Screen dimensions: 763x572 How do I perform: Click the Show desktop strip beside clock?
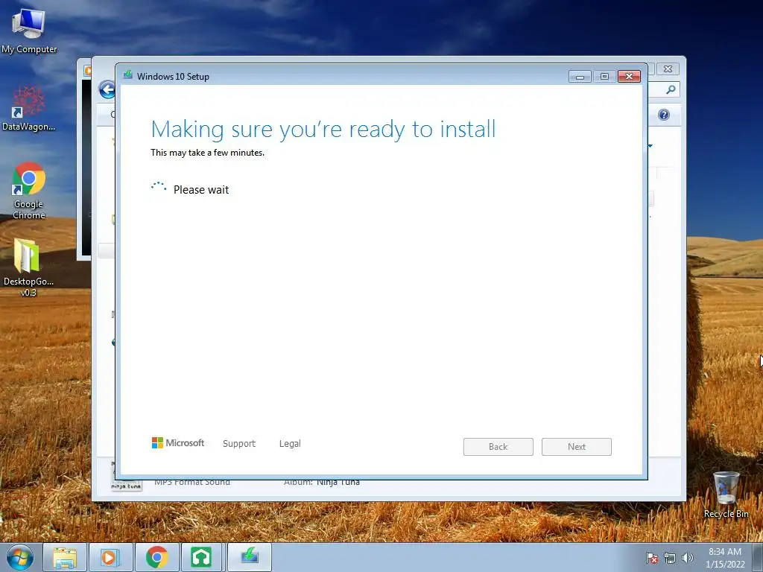point(758,557)
